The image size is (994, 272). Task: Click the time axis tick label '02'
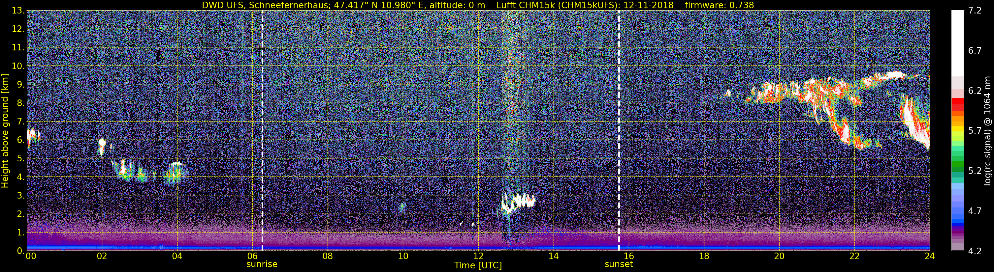click(102, 257)
